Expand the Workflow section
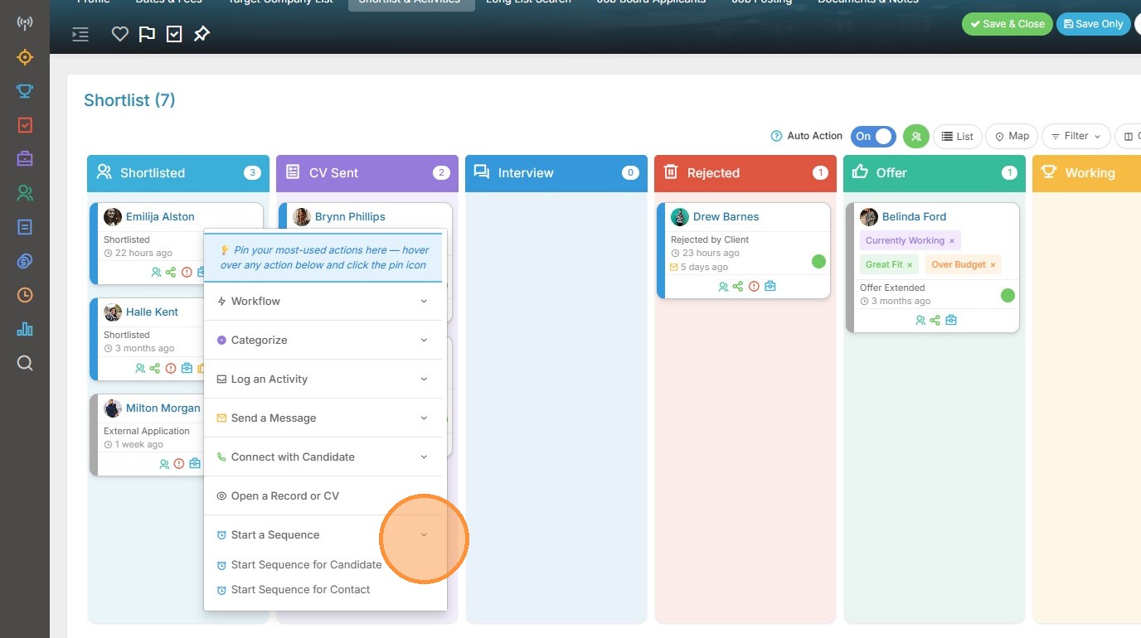 [x=323, y=302]
